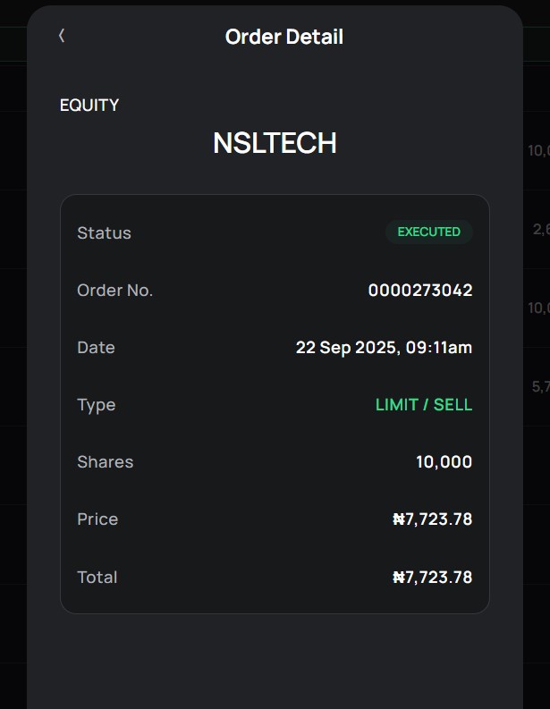Select the 10,000 shares value
Screen dimensions: 550x709
point(444,462)
